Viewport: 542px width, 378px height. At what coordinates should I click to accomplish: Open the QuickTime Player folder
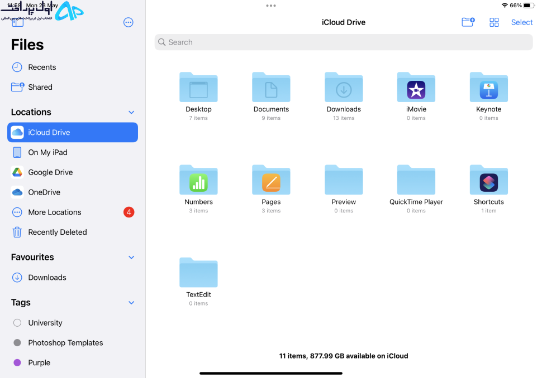[x=416, y=180]
